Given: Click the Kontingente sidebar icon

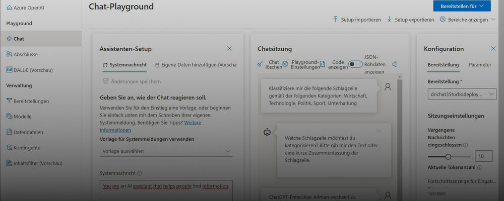Looking at the screenshot, I should tap(9, 147).
